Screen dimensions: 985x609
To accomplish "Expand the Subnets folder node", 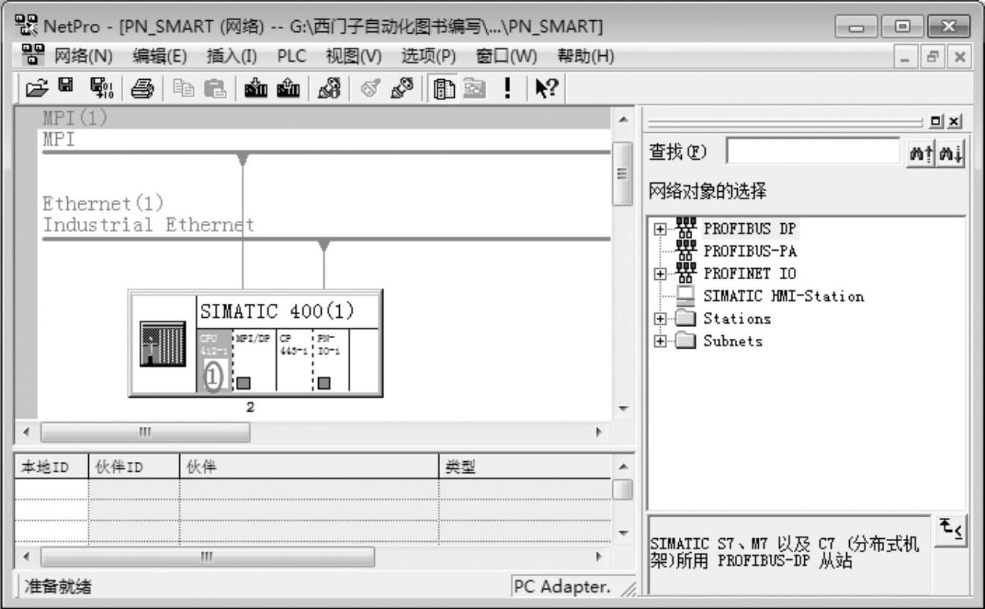I will pyautogui.click(x=659, y=341).
